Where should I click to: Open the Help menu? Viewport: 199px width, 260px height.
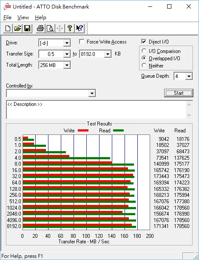click(x=40, y=18)
